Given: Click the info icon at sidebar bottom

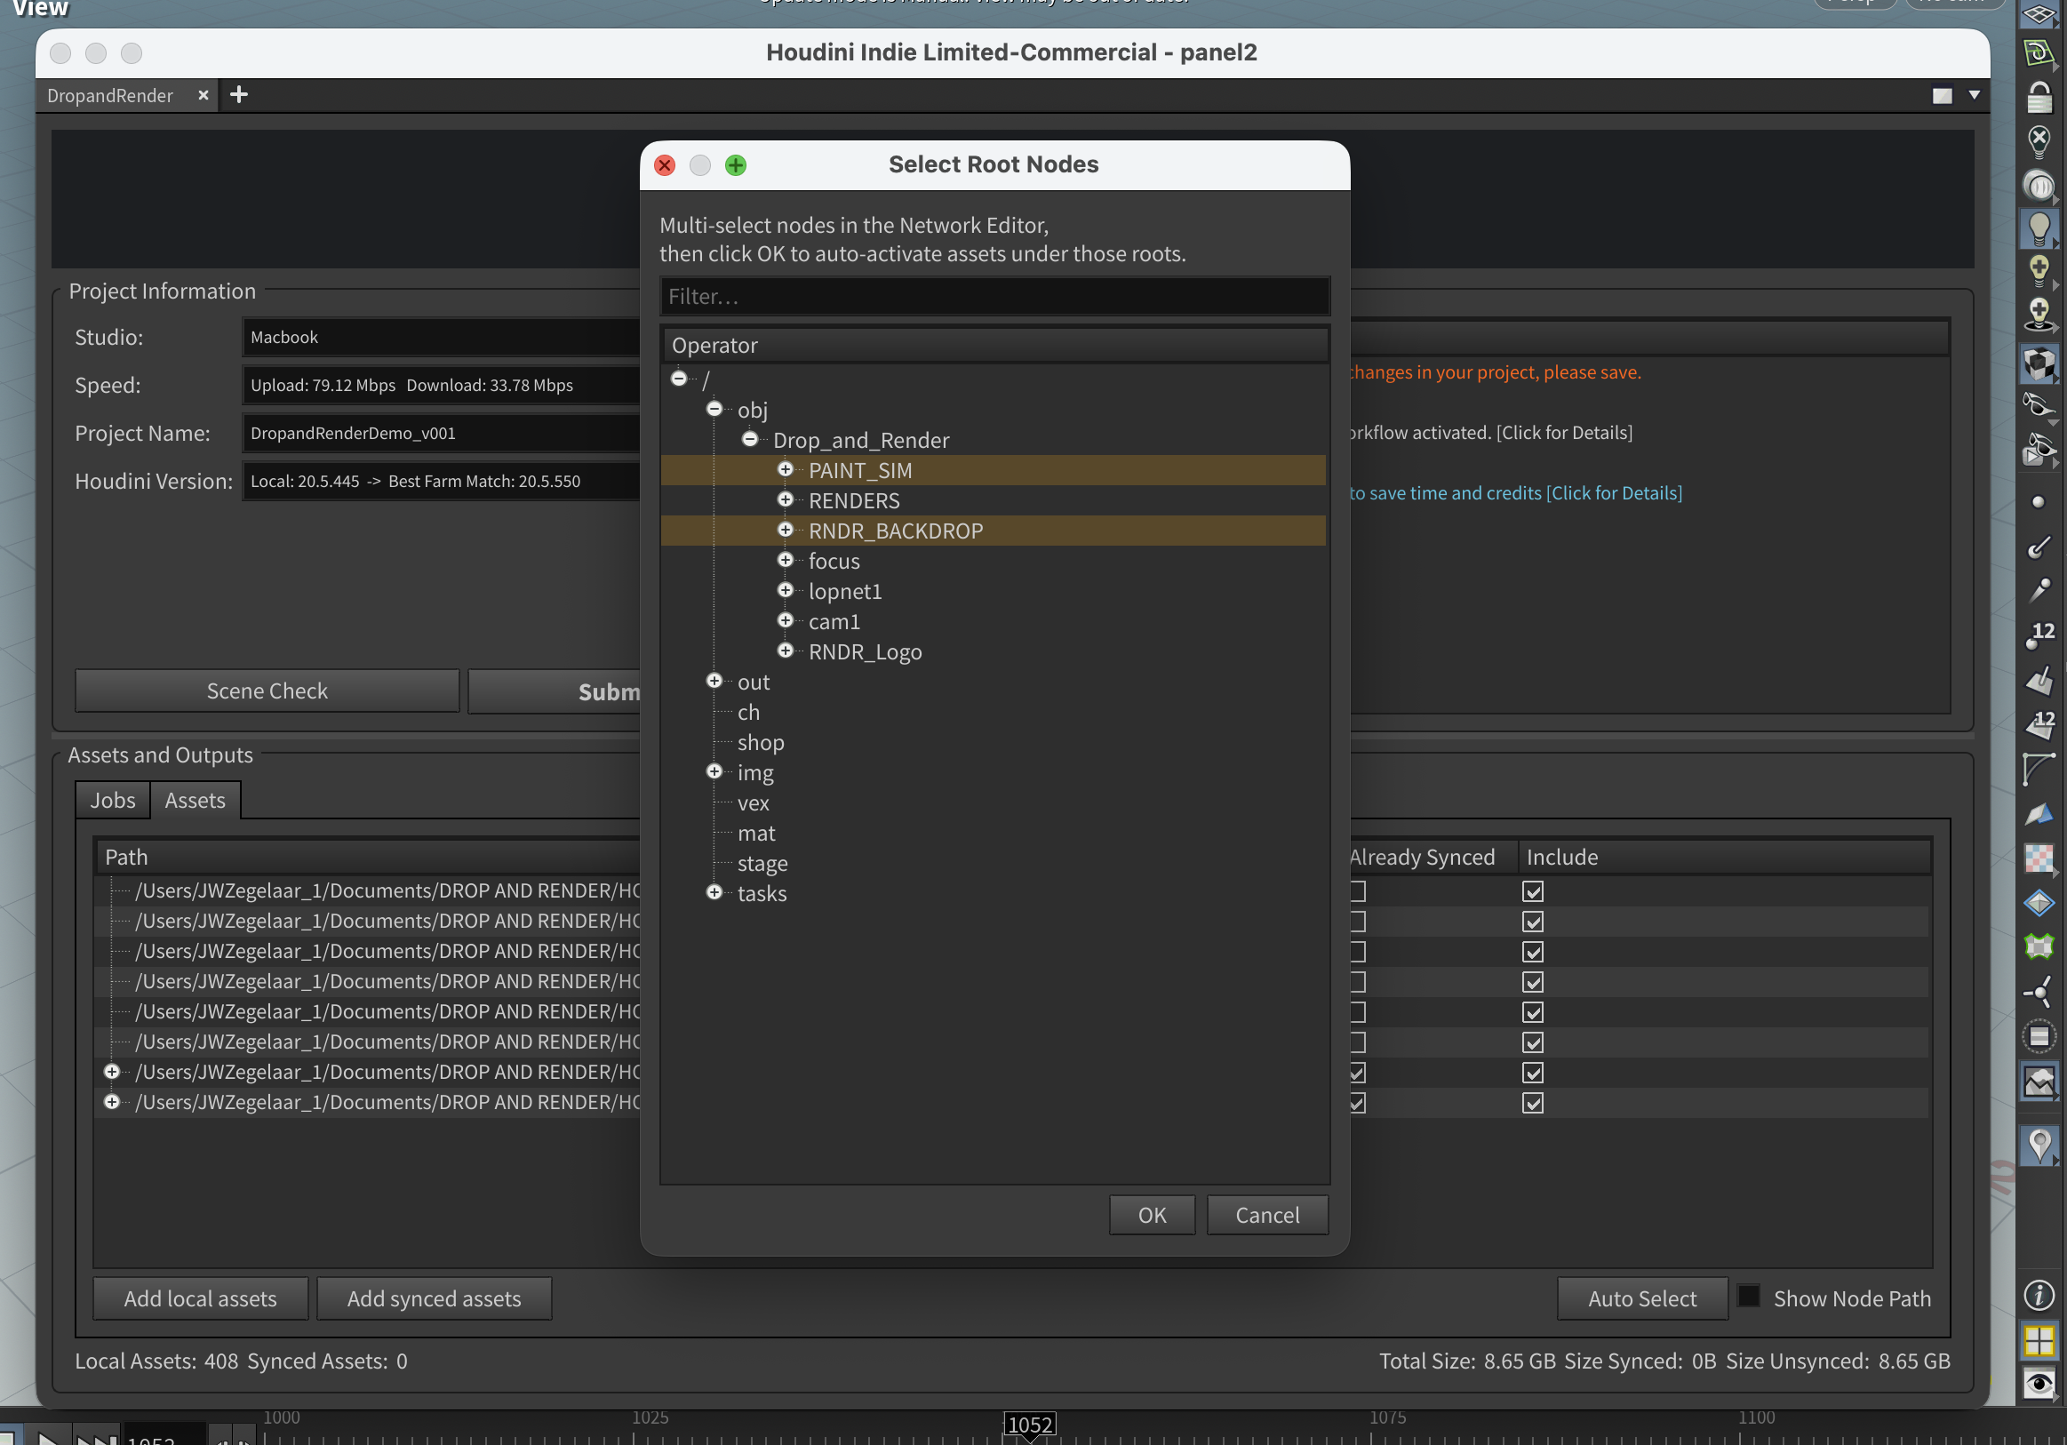Looking at the screenshot, I should pyautogui.click(x=2039, y=1297).
